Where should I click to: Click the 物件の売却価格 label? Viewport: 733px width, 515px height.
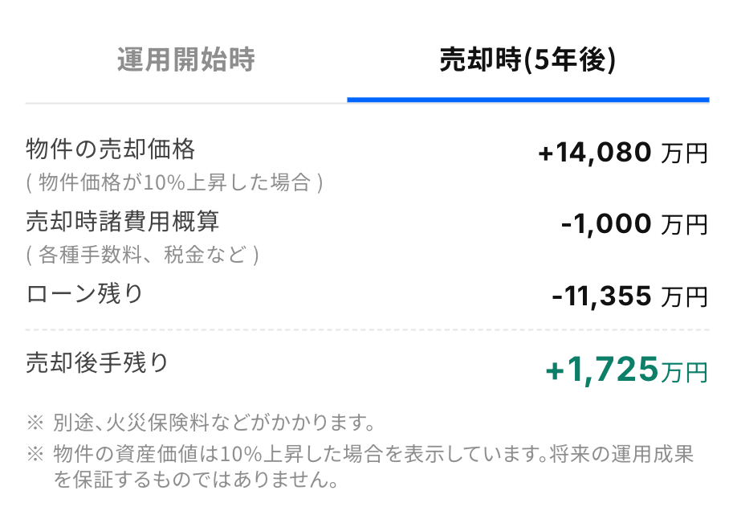(110, 149)
